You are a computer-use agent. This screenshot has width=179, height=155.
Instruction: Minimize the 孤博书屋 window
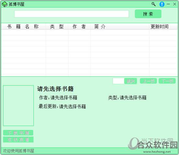click(168, 4)
